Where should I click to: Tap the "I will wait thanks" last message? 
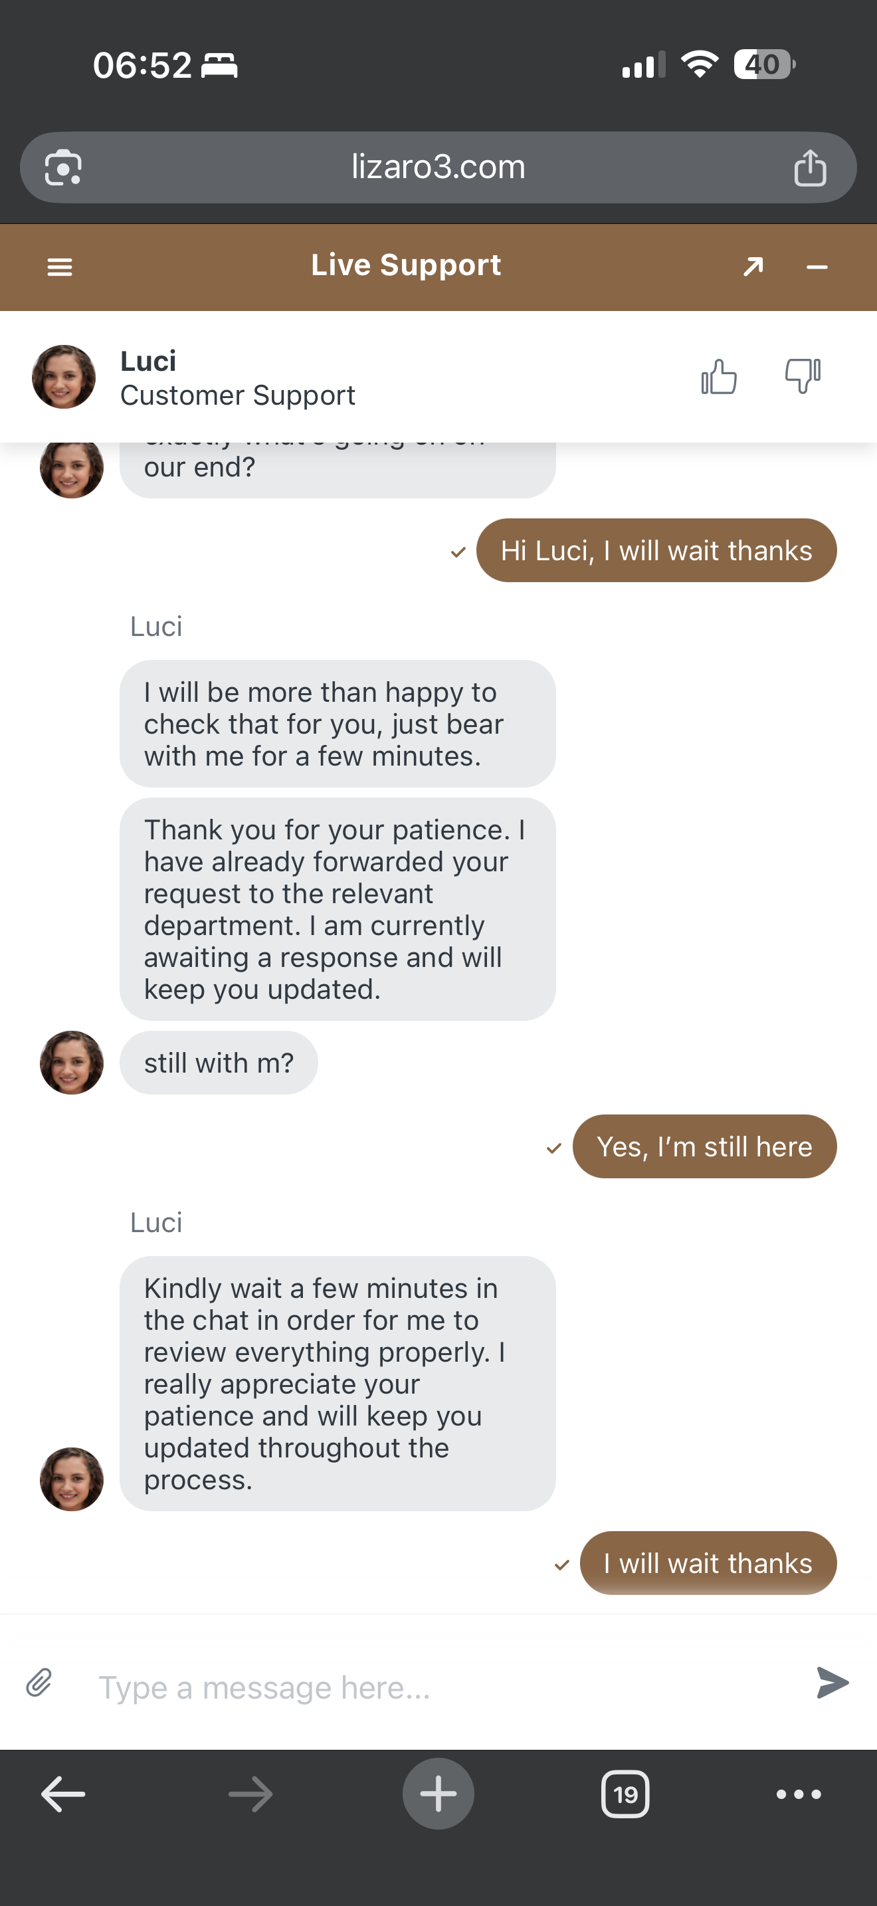708,1562
